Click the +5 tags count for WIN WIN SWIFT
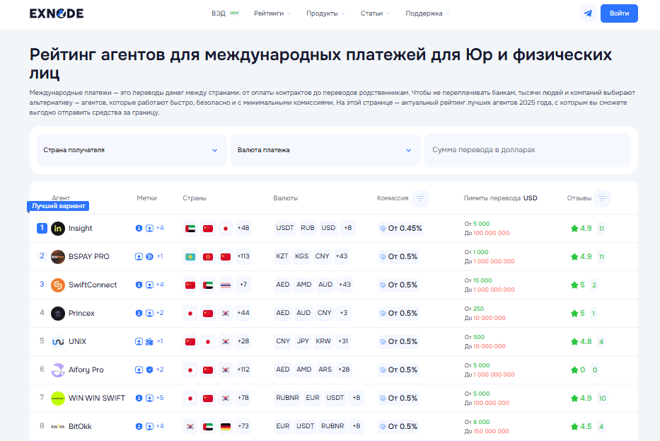This screenshot has width=660, height=441. click(160, 398)
